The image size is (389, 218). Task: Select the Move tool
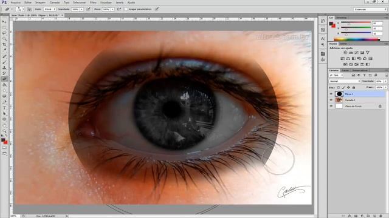click(4, 22)
